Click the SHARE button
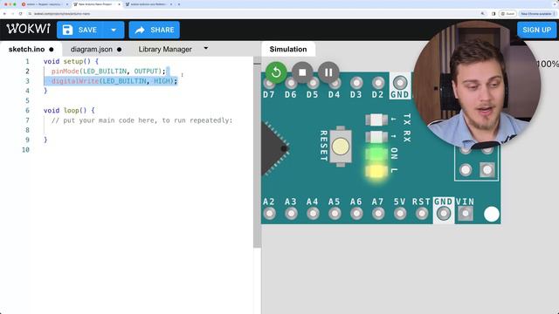Image resolution: width=559 pixels, height=314 pixels. pyautogui.click(x=155, y=30)
